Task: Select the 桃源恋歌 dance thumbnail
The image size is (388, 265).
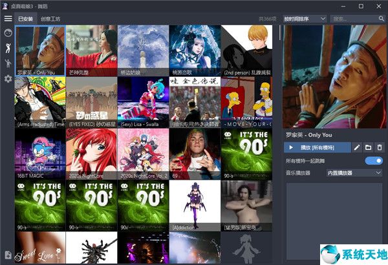Action: pos(195,50)
